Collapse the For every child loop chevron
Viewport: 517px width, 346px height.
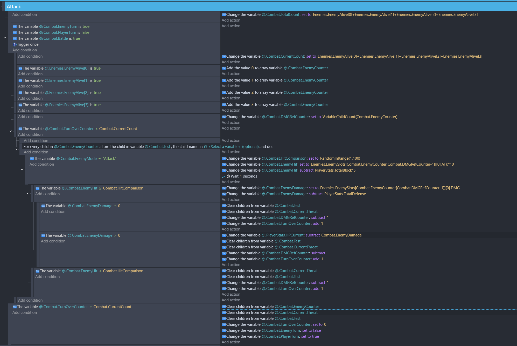16,149
